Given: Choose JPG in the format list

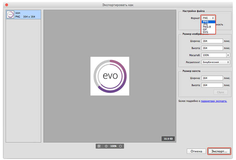Looking at the screenshot, I should tap(209, 24).
